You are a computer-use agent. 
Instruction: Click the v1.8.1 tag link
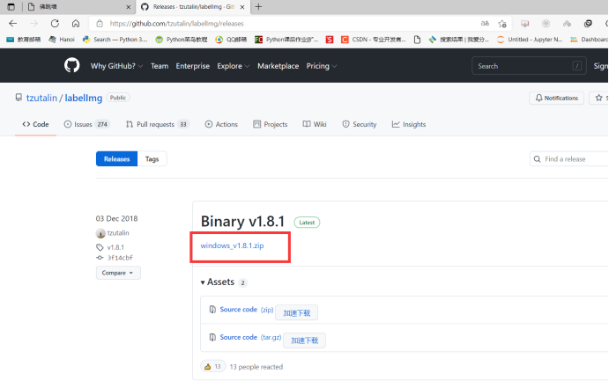pyautogui.click(x=115, y=247)
